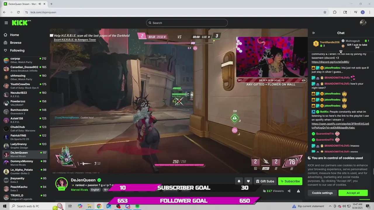374x210 pixels.
Task: Open the discord.gg invite link in chat
Action: pyautogui.click(x=330, y=62)
